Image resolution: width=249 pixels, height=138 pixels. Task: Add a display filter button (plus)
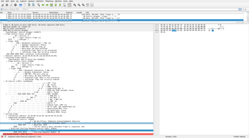246,9
